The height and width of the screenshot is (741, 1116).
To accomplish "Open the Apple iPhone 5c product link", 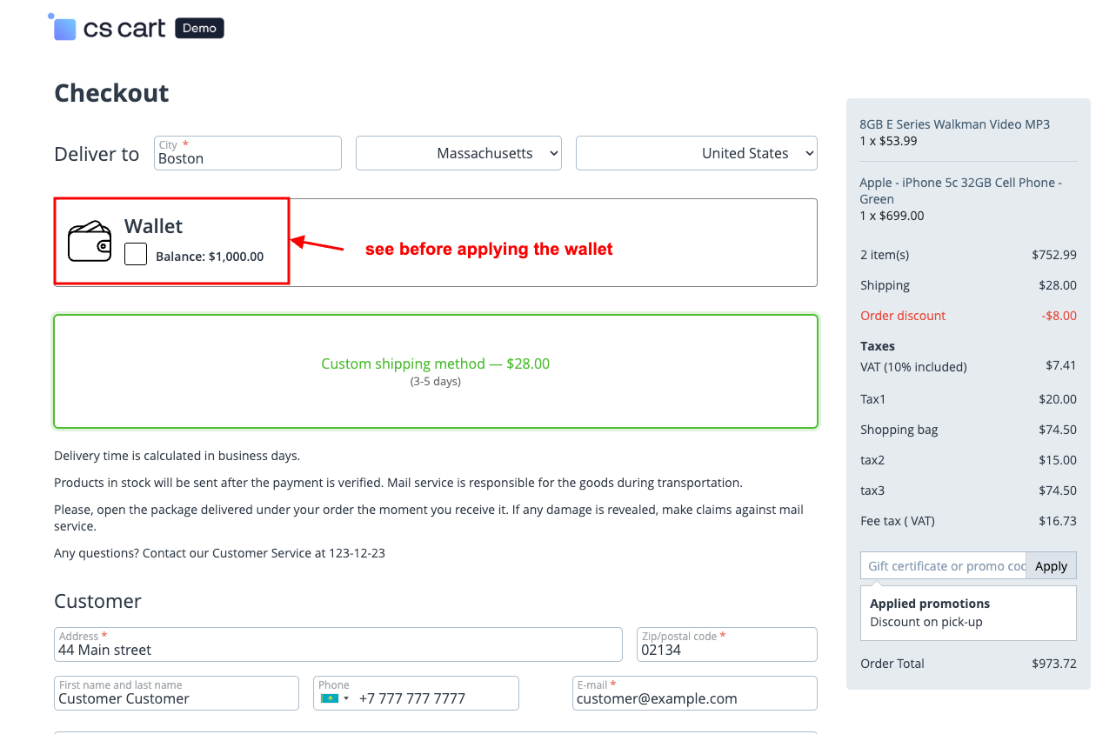I will point(960,190).
